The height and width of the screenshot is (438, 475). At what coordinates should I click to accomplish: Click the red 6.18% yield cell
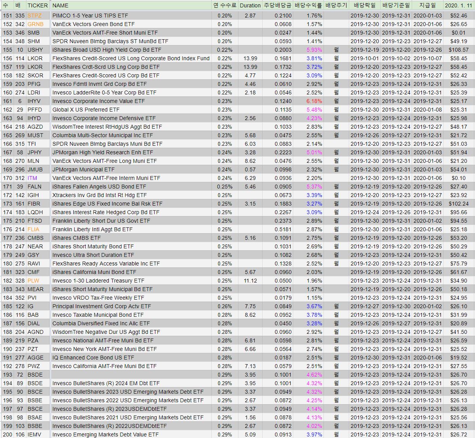tap(308, 101)
